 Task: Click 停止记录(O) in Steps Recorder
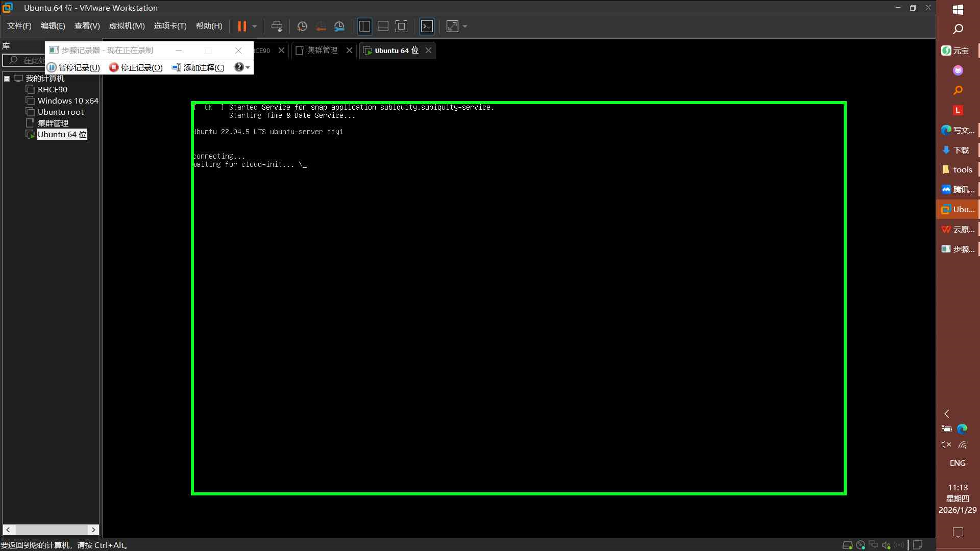pyautogui.click(x=136, y=67)
